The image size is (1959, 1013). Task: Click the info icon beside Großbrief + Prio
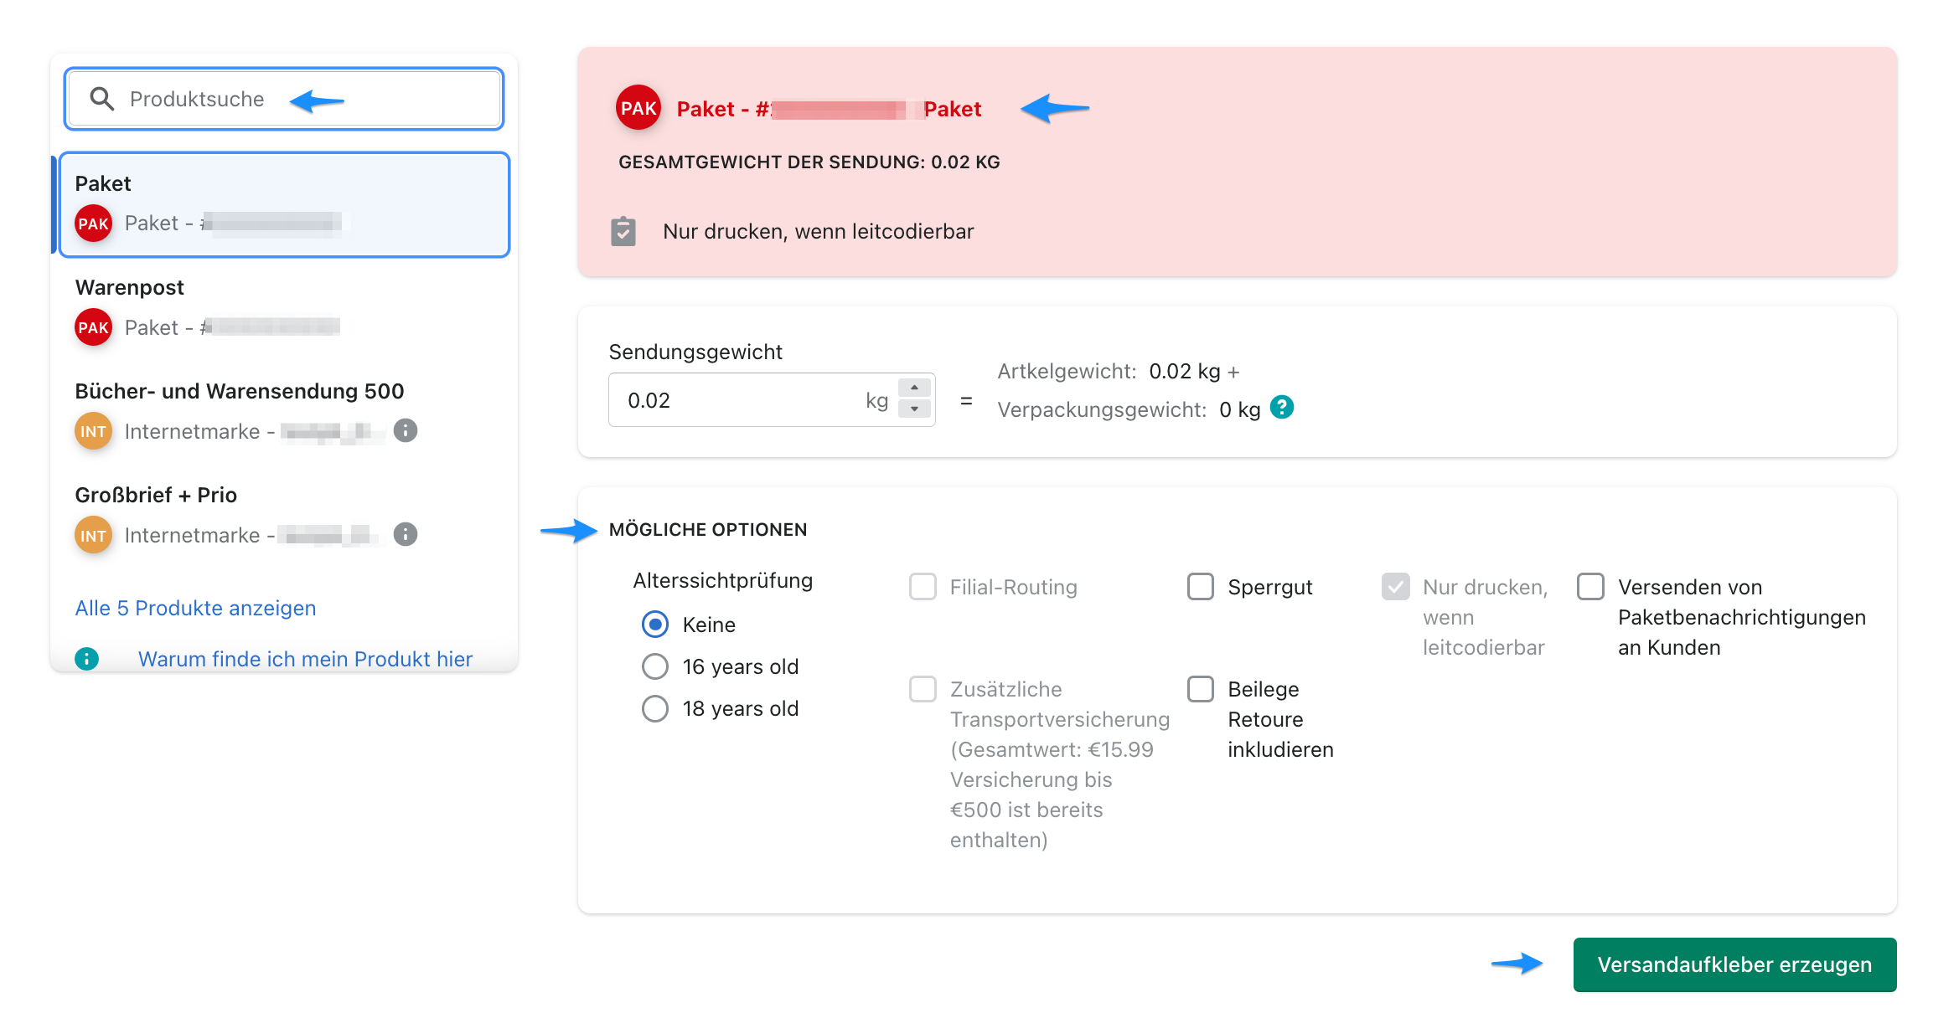(406, 534)
